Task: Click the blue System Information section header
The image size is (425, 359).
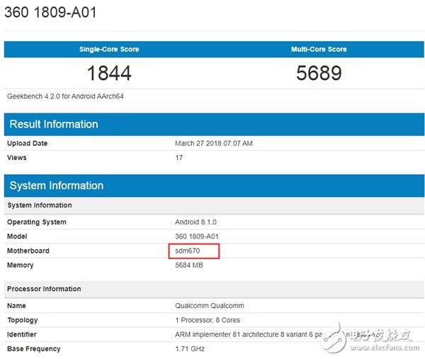Action: (57, 186)
